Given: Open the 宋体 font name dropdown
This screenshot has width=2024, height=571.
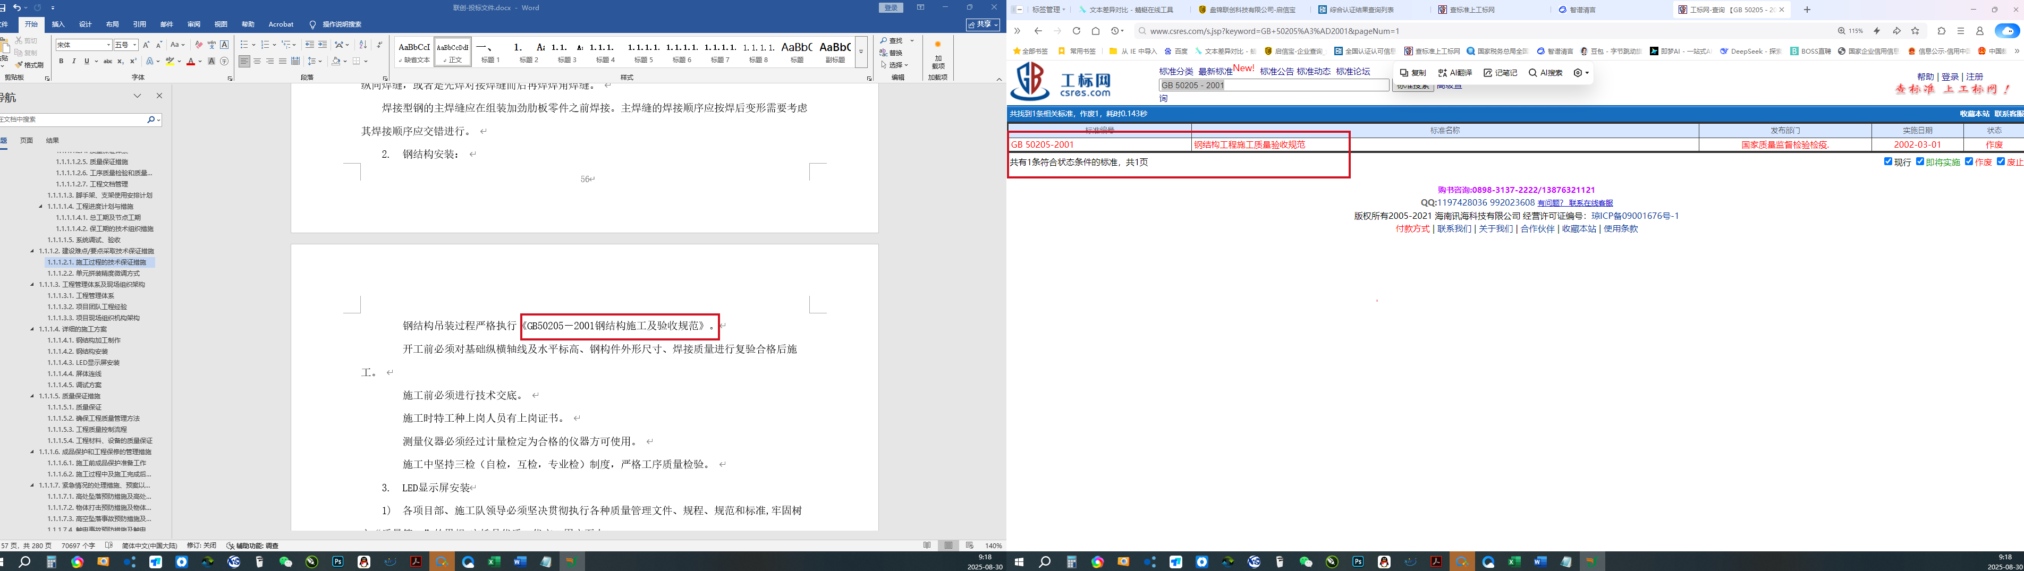Looking at the screenshot, I should click(x=108, y=45).
